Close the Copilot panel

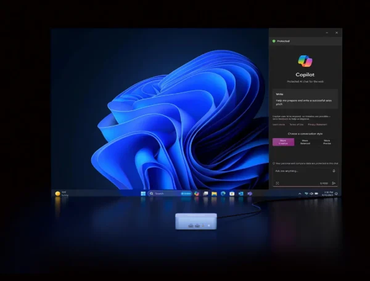[x=337, y=33]
